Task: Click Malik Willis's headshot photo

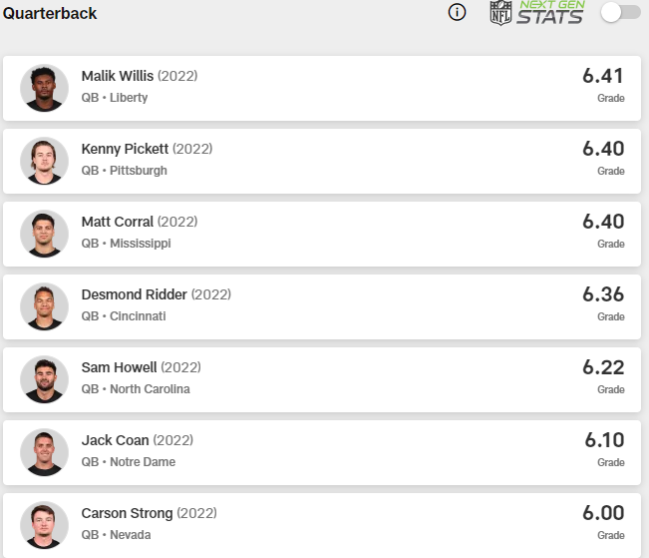Action: click(44, 88)
